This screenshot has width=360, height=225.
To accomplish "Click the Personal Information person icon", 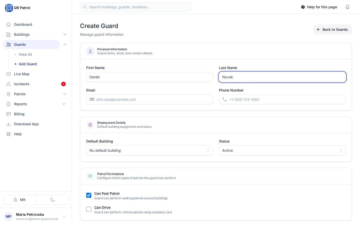I will (90, 51).
